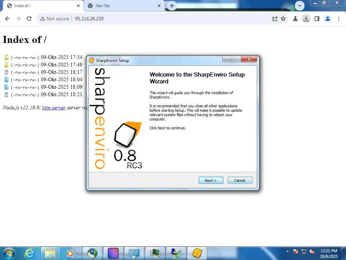Click the text 09-Okt-2025 18:09
This screenshot has width=346, height=260.
61,87
